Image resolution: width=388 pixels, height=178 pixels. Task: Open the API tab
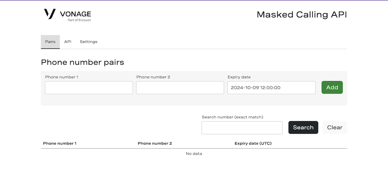pos(68,42)
